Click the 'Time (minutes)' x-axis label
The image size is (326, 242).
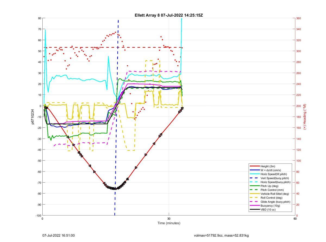click(169, 223)
